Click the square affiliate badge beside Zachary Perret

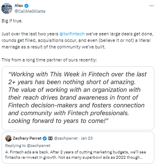coord(50,138)
